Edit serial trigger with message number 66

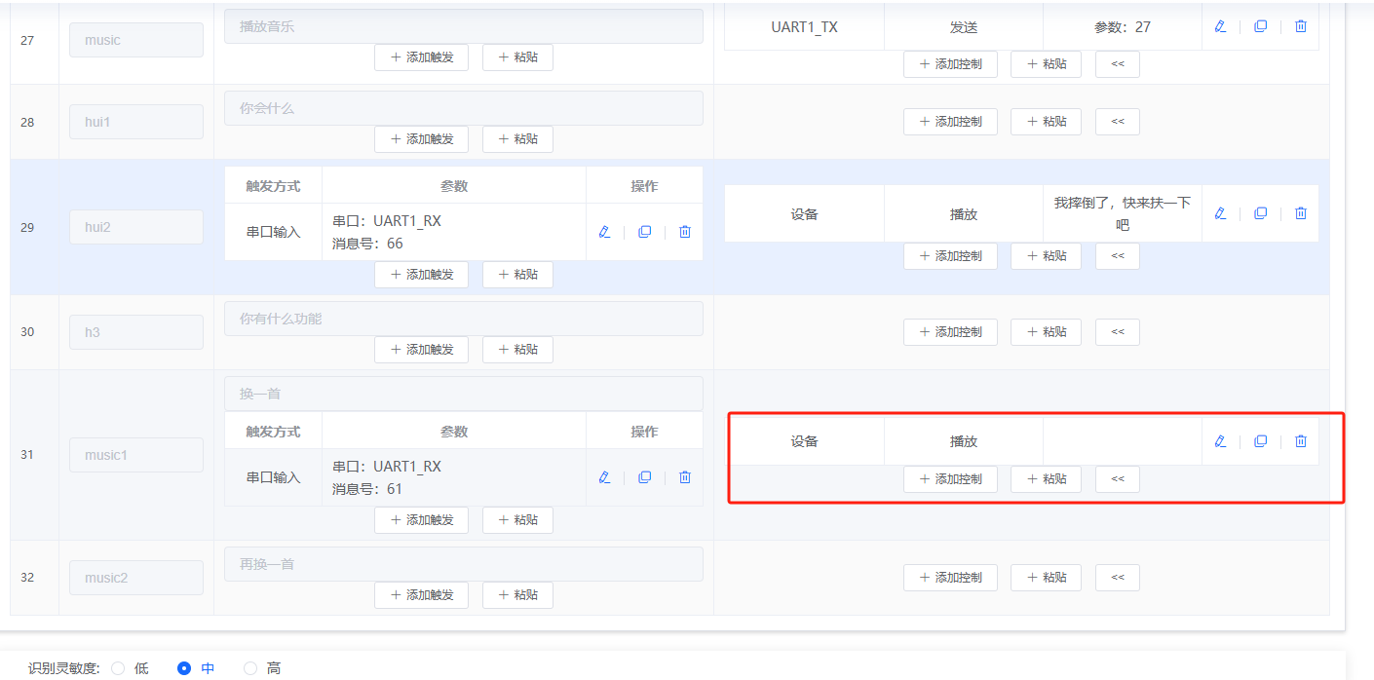604,232
